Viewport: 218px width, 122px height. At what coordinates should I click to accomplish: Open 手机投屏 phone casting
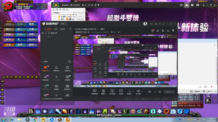pyautogui.click(x=112, y=92)
